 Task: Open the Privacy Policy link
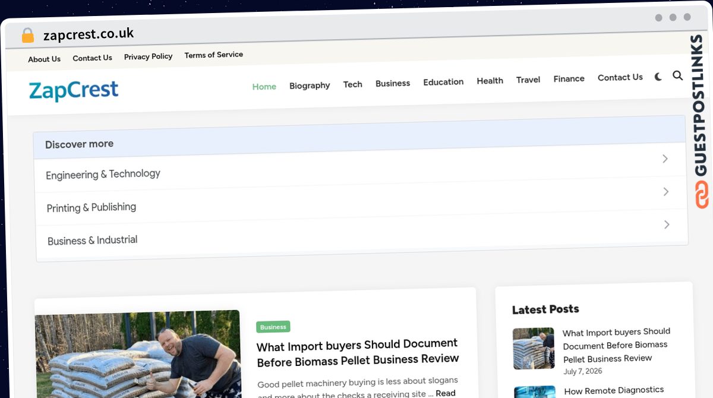click(x=148, y=56)
